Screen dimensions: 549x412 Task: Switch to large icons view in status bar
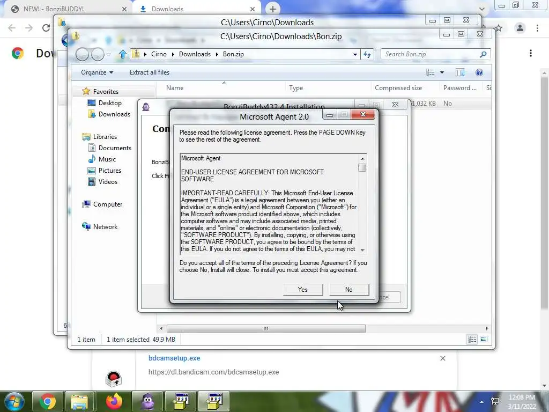(x=484, y=339)
